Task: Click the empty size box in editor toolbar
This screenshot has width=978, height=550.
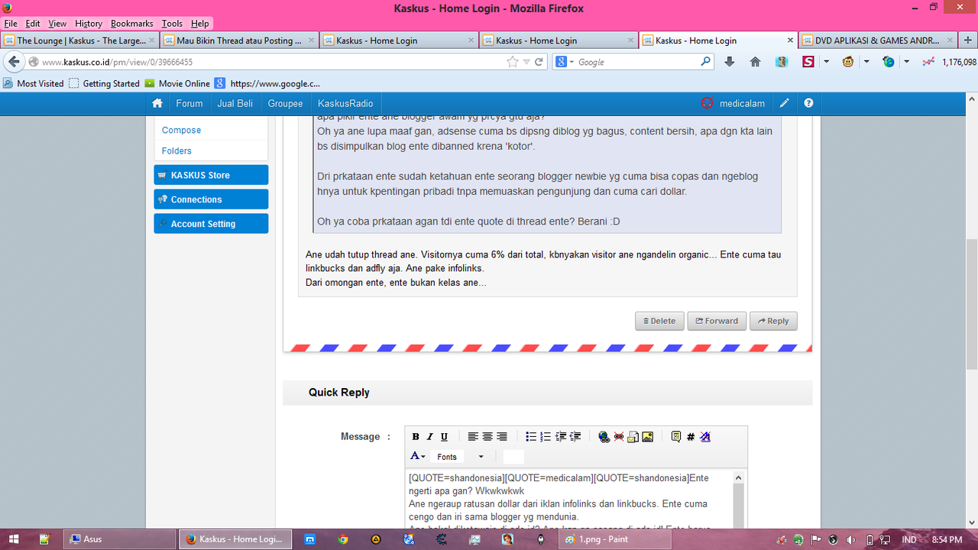Action: (x=513, y=457)
